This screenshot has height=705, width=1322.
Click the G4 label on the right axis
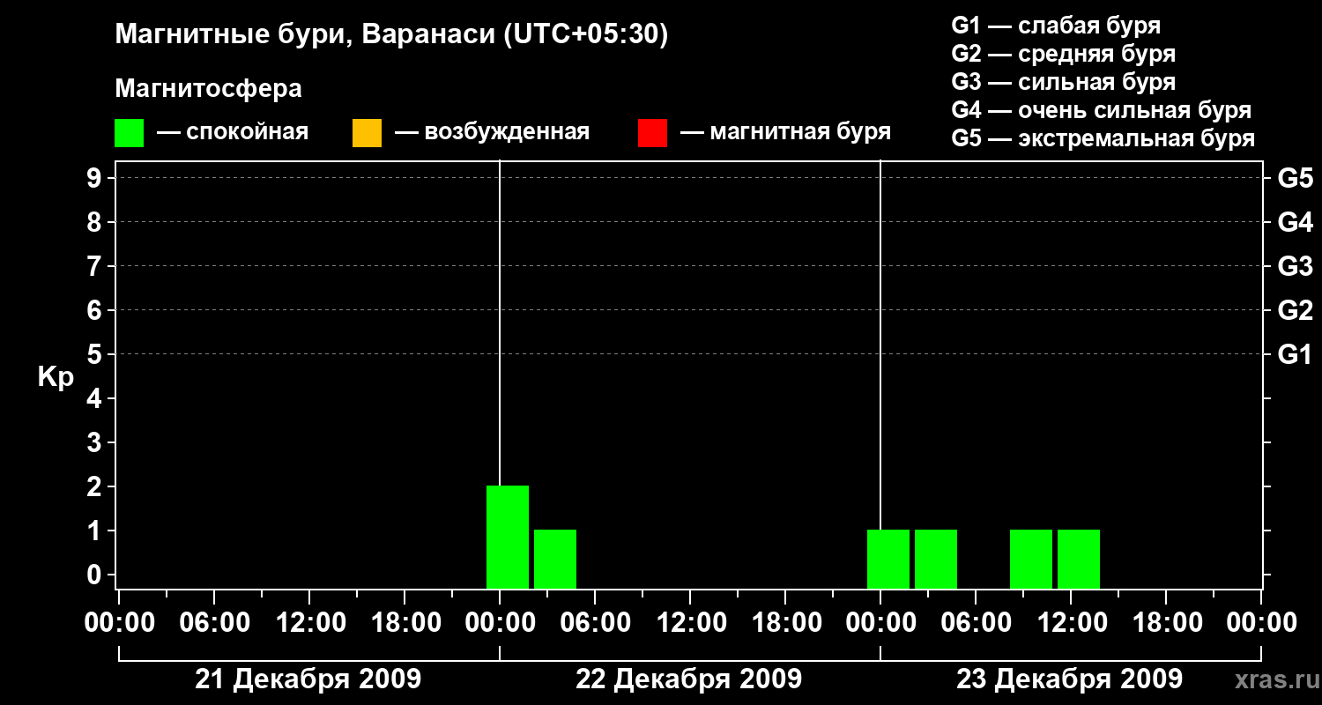point(1296,222)
